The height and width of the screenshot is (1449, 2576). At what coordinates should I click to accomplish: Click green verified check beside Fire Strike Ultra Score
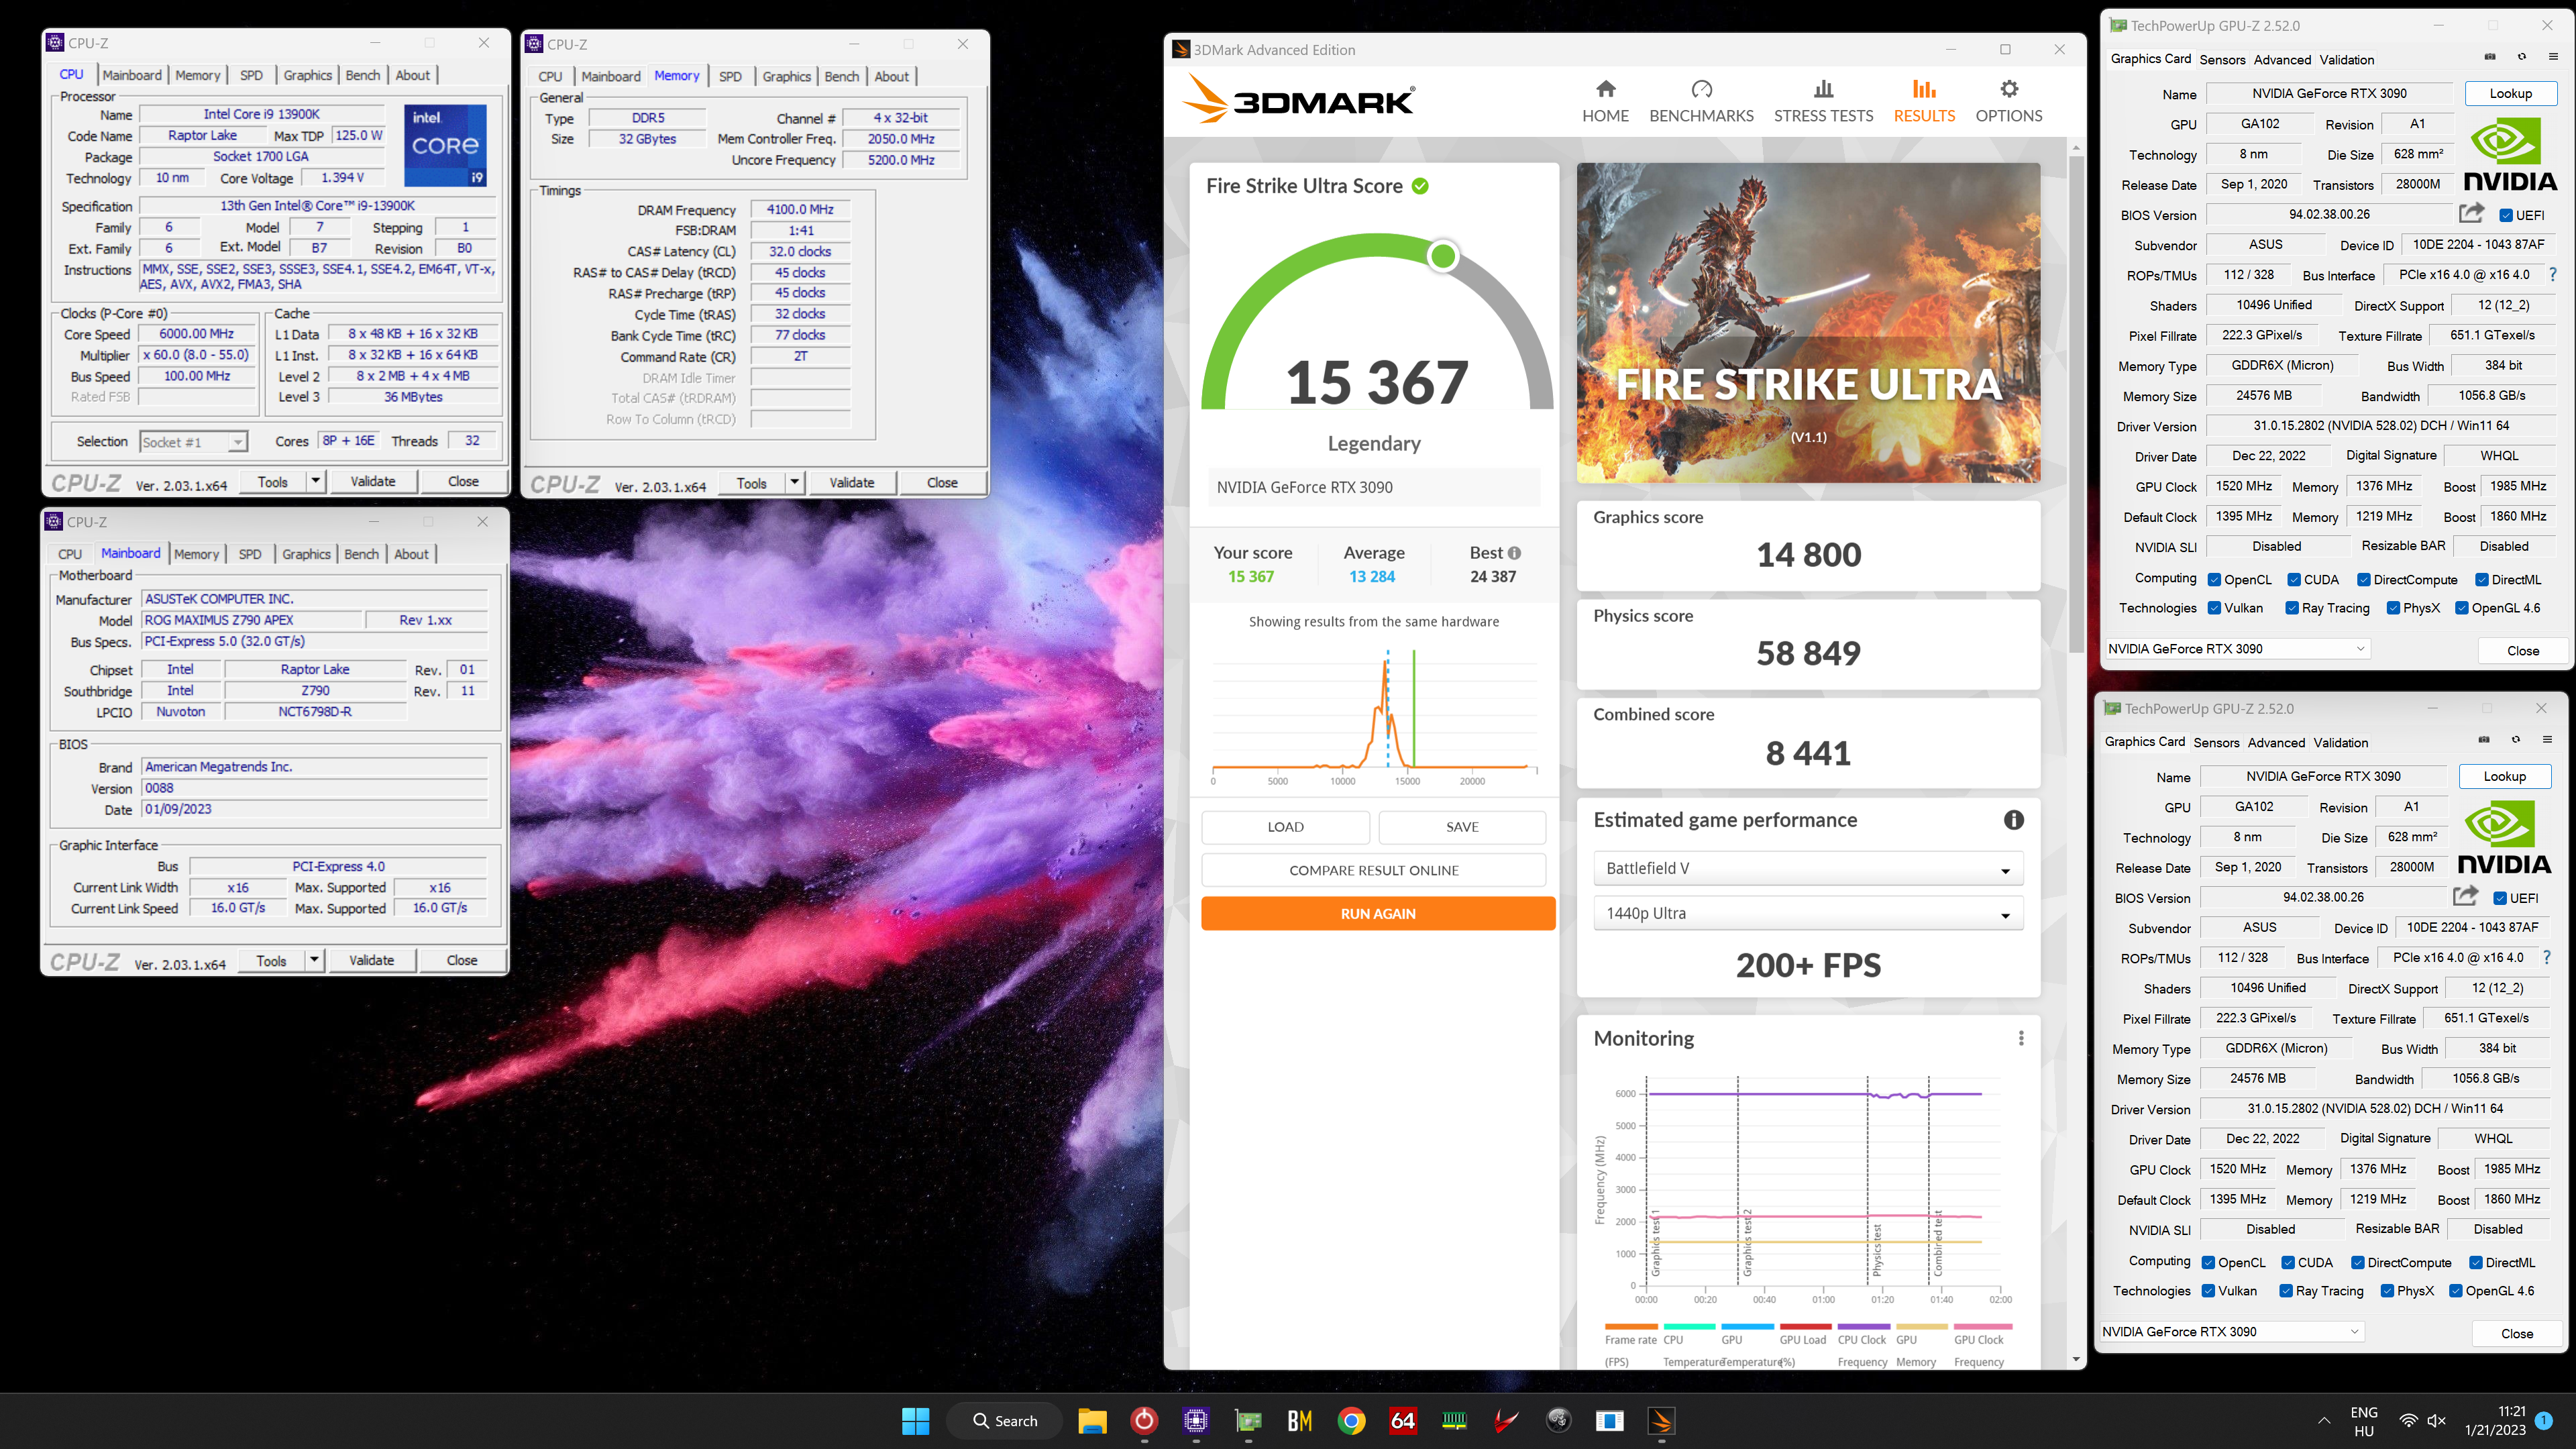tap(1420, 186)
